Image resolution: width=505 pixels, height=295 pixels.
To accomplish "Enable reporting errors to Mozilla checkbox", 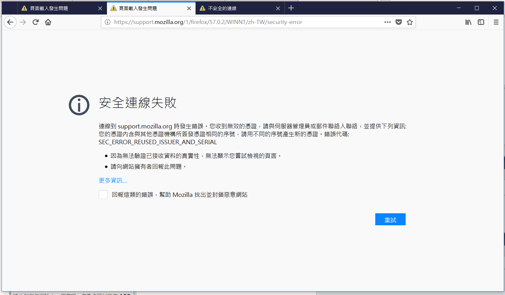I will [103, 195].
